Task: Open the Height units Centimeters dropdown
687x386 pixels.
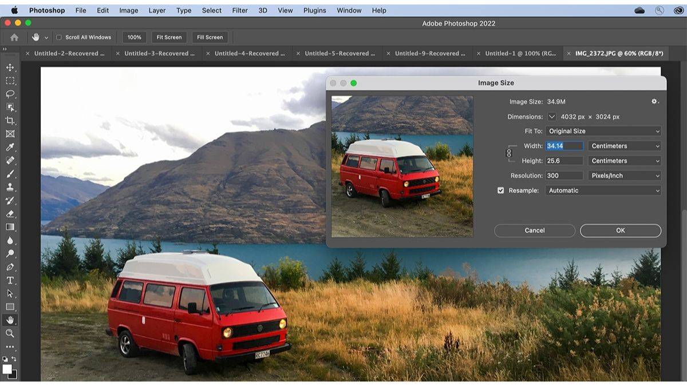Action: click(625, 161)
